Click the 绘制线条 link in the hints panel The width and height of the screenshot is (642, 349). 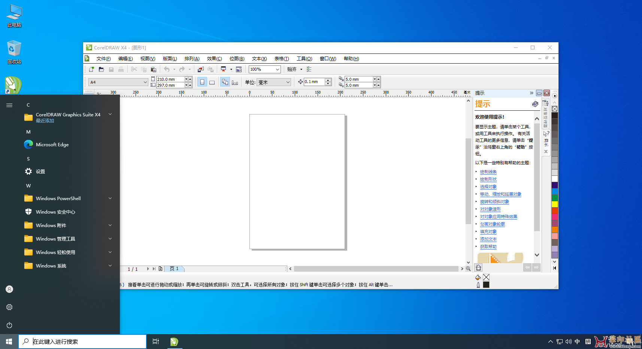[x=488, y=172]
